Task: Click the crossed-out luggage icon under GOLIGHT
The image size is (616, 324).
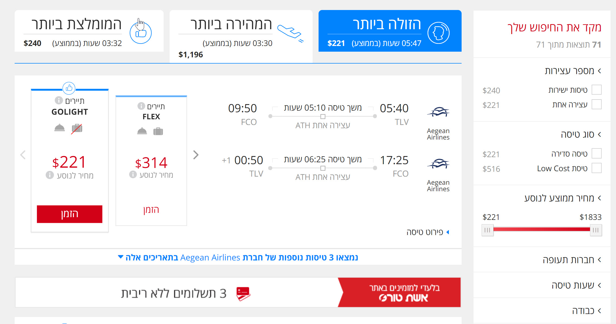Action: click(77, 128)
